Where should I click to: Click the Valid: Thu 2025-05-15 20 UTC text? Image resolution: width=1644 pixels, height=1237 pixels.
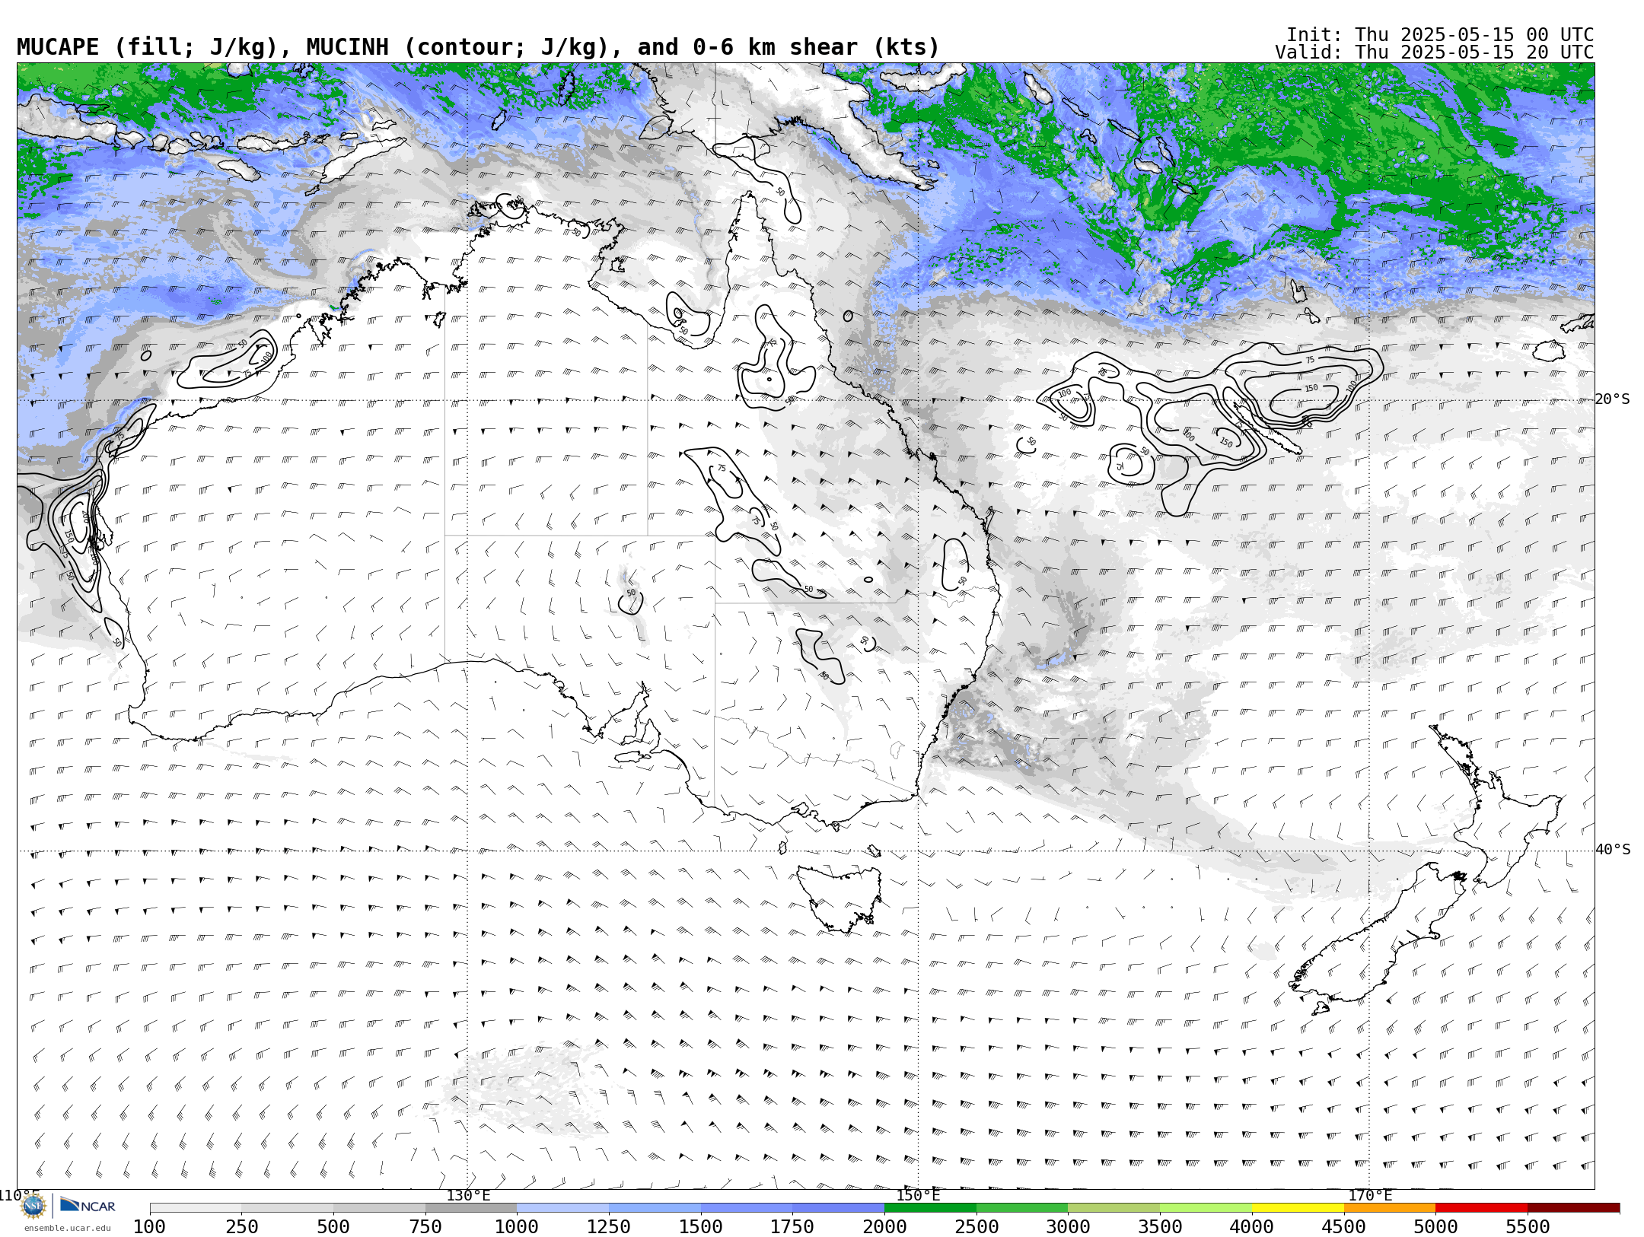pyautogui.click(x=1434, y=52)
